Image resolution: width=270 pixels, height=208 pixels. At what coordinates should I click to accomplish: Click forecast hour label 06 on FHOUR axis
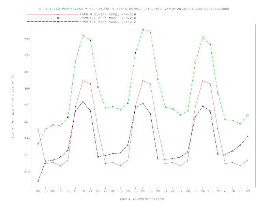click(53, 191)
